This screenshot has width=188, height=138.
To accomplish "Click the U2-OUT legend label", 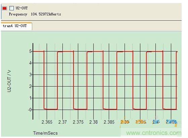I will [22, 8].
